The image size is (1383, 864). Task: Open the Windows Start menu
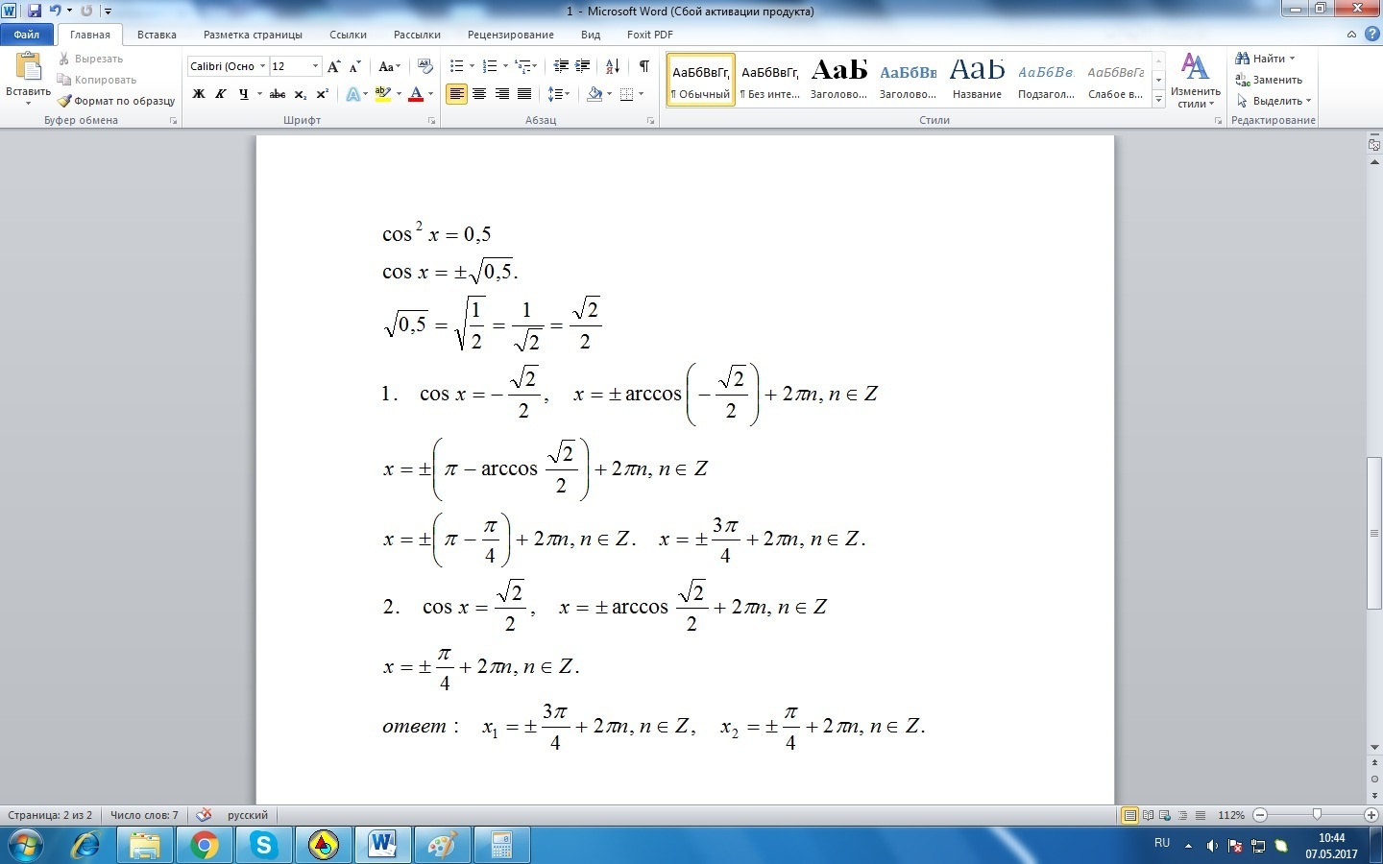coord(26,846)
